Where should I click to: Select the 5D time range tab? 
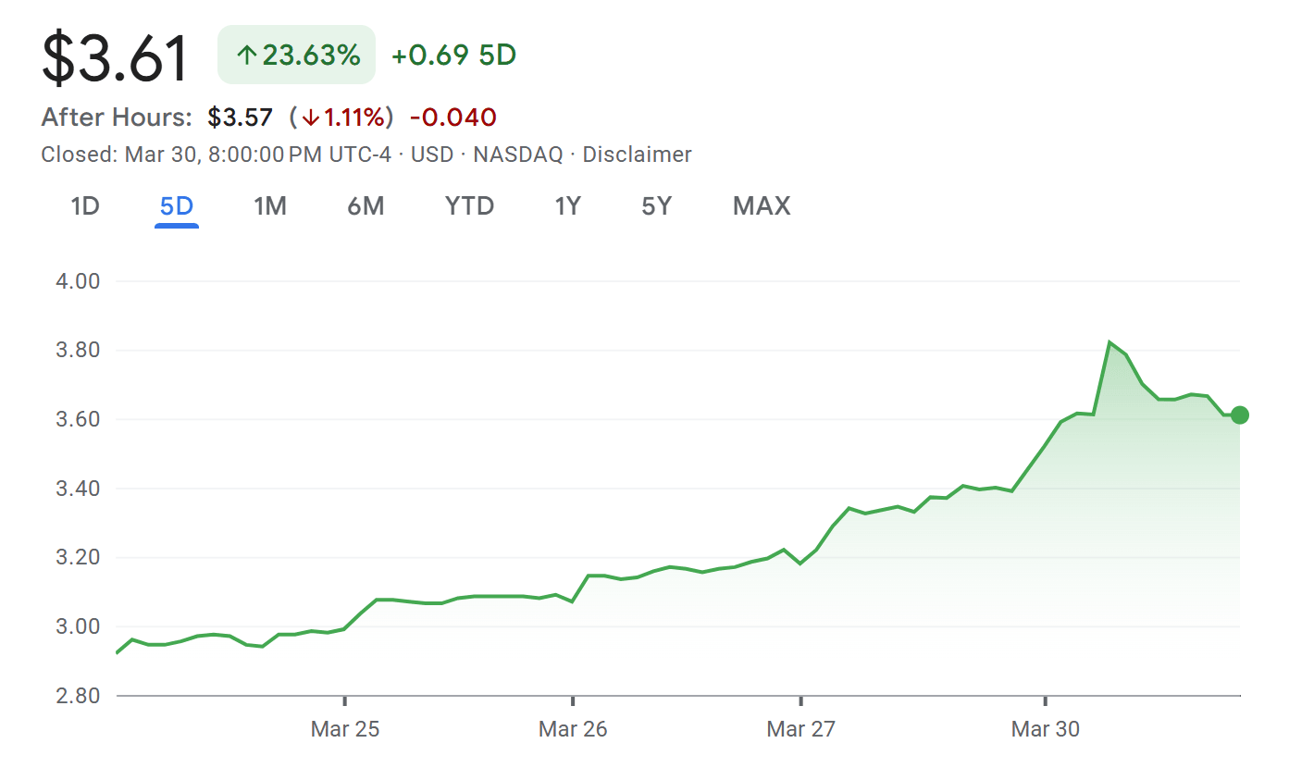pyautogui.click(x=177, y=205)
